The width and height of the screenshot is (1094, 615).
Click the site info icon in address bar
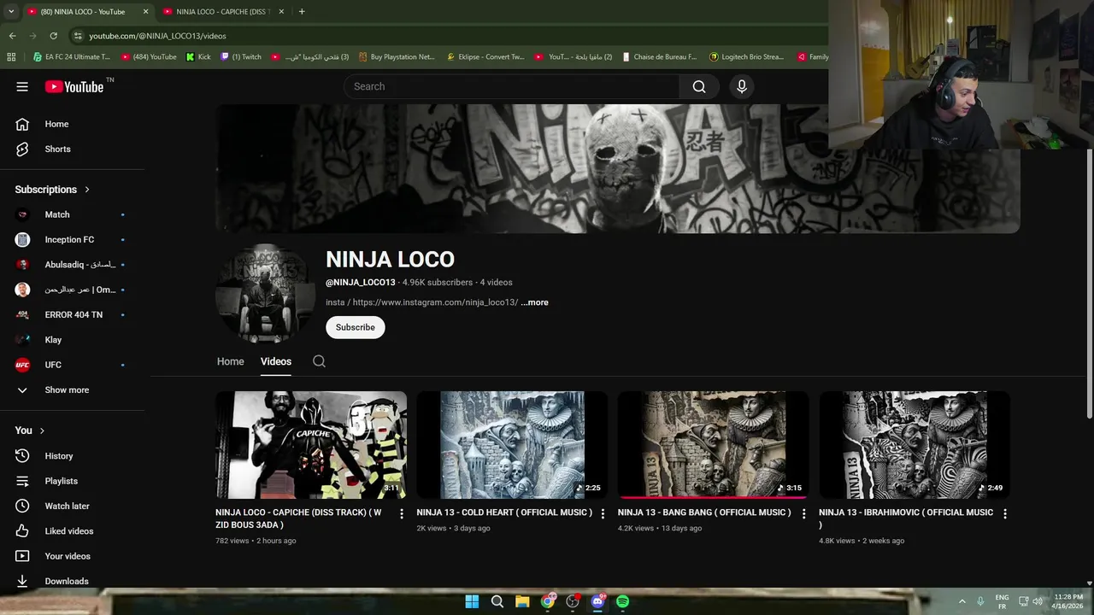78,36
